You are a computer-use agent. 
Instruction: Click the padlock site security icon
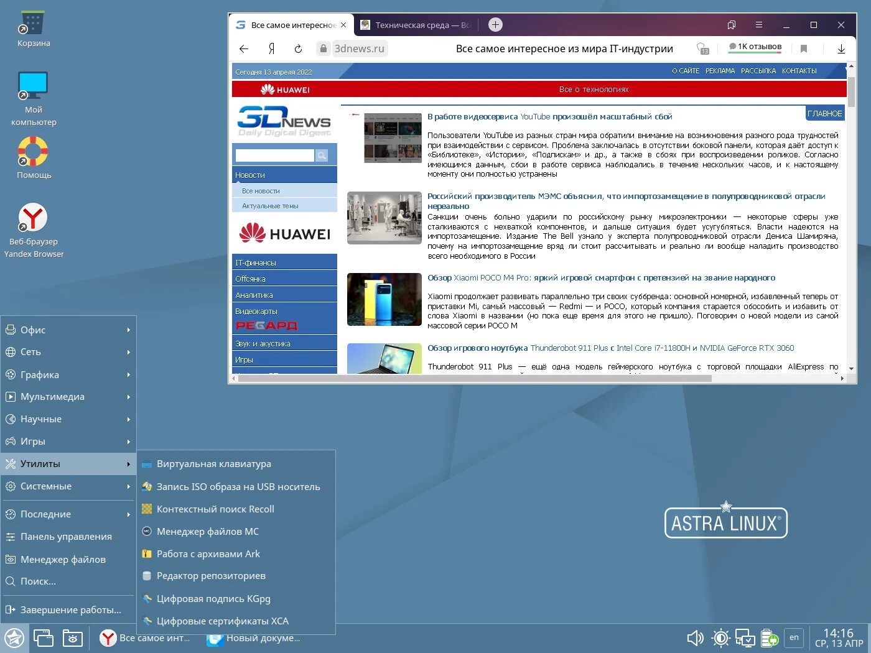(323, 49)
